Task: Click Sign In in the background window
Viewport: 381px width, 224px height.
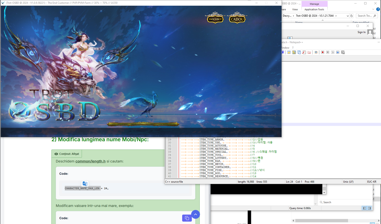Action: 361,32
